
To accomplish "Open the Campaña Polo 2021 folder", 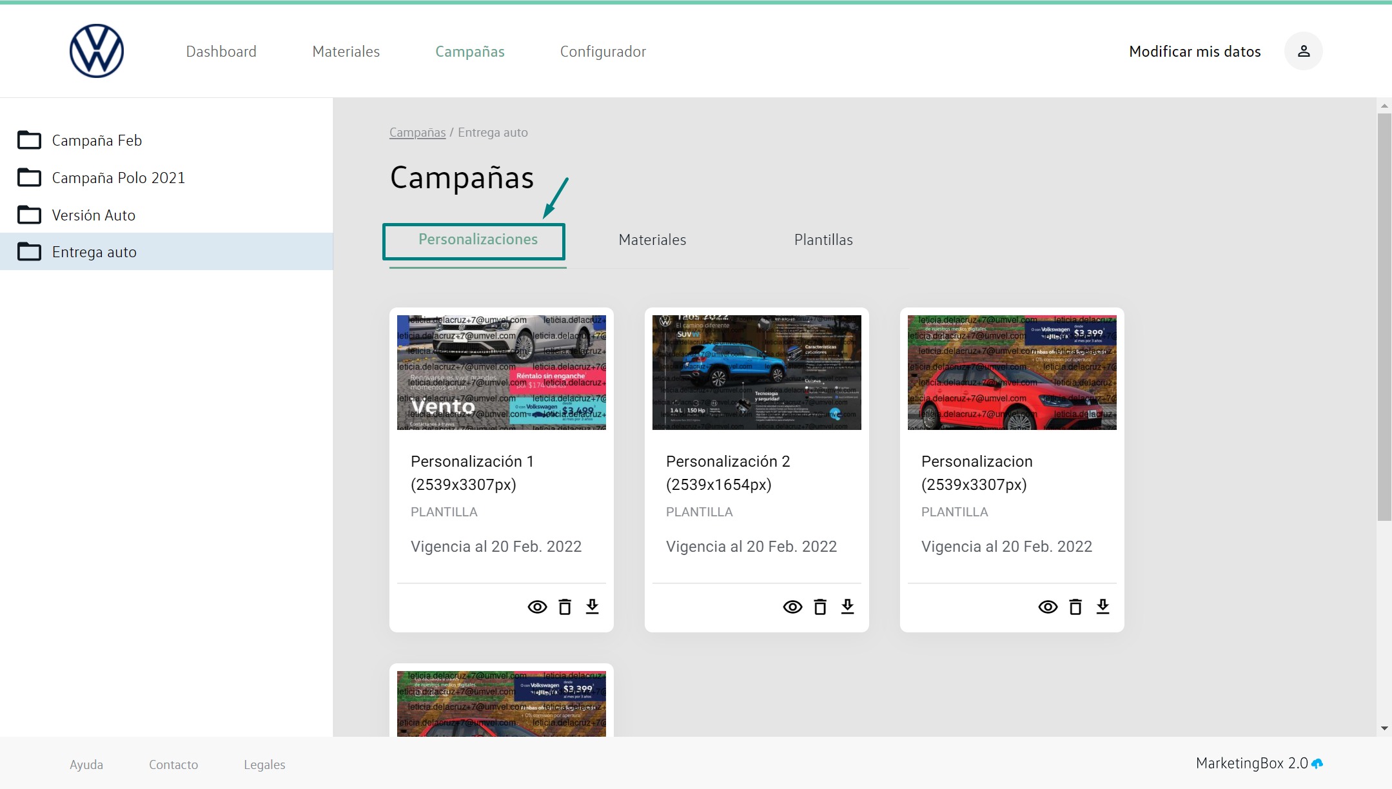I will (x=118, y=178).
